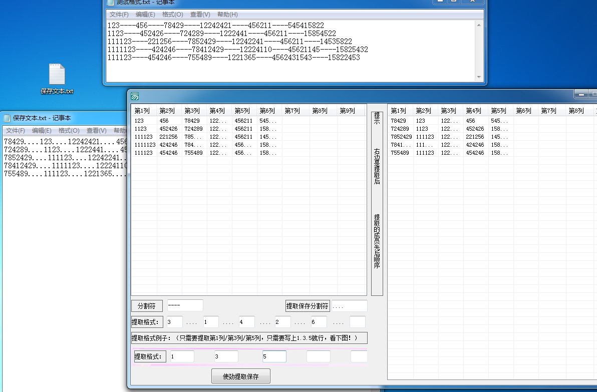597x392 pixels.
Task: Select cell 452426 in the left list
Action: (x=168, y=129)
